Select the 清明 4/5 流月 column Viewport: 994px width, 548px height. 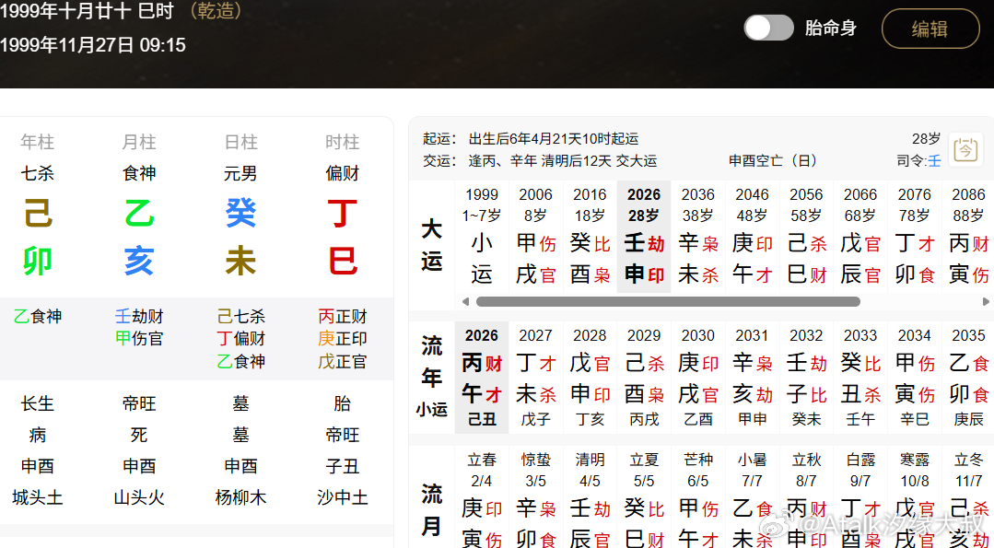(x=590, y=497)
